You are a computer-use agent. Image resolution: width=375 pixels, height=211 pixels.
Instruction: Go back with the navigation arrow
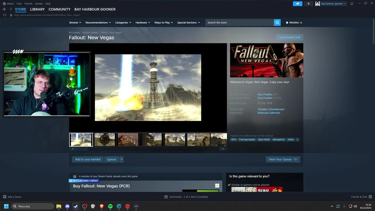(x=4, y=9)
